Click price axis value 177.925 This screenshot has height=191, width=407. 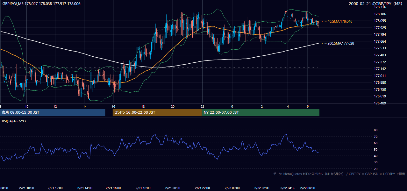pos(380,28)
